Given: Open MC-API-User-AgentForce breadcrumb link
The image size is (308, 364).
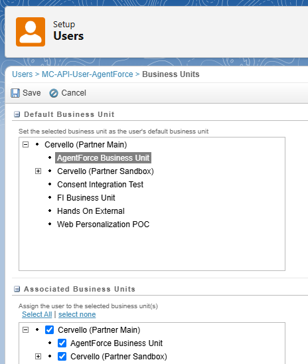Looking at the screenshot, I should 88,74.
